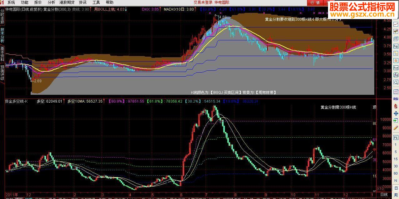
Task: Open the 分析 menu
Action: click(51, 3)
